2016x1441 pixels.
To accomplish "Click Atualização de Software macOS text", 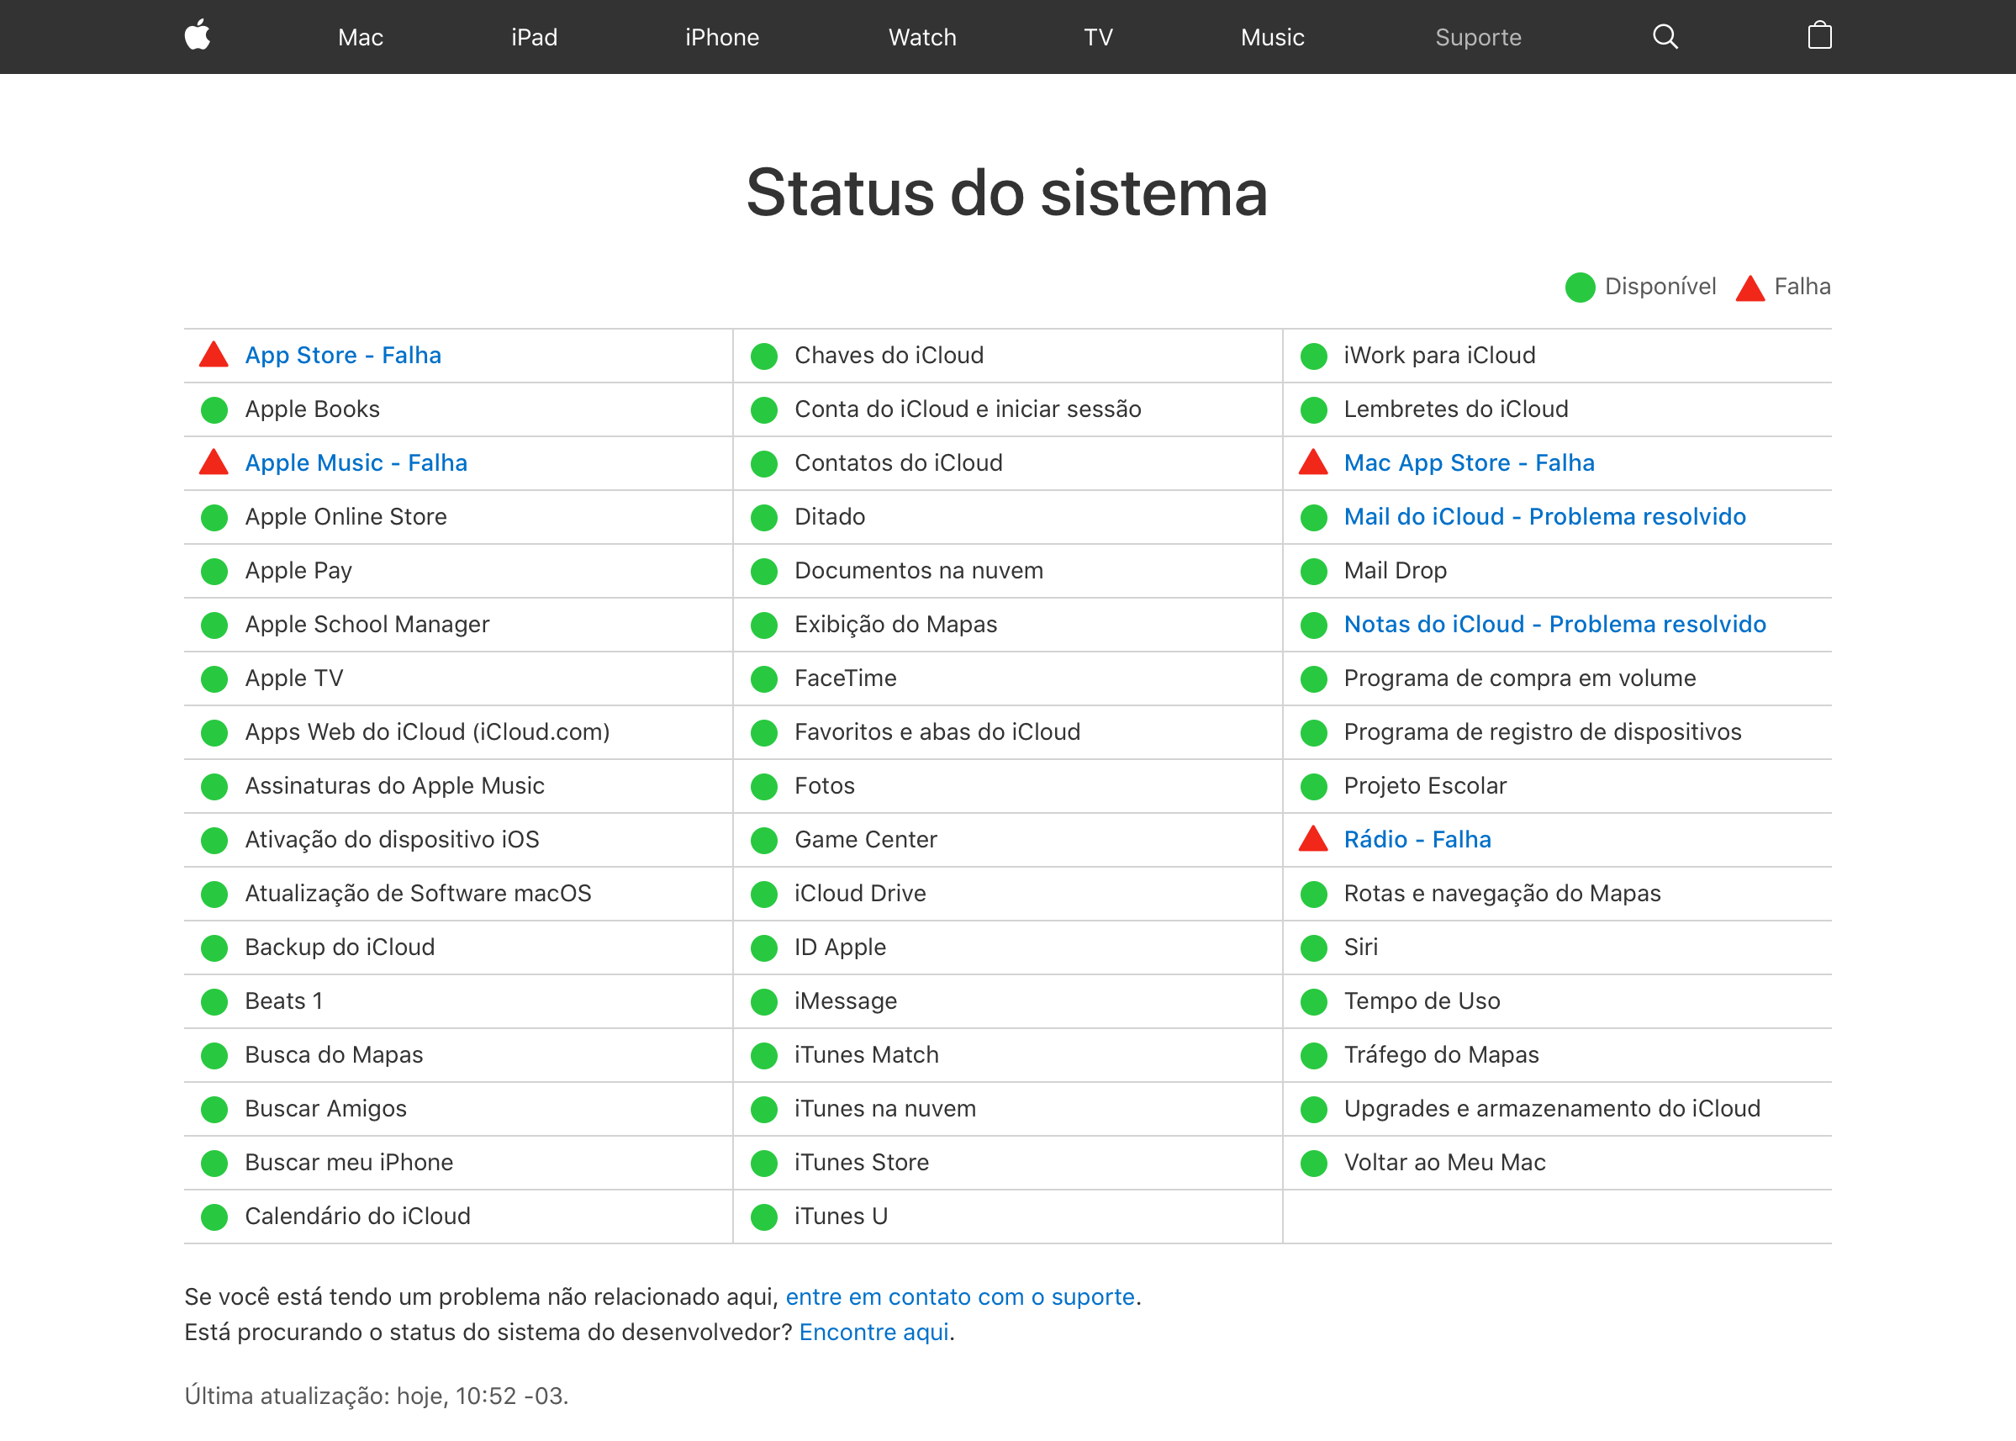I will coord(418,894).
